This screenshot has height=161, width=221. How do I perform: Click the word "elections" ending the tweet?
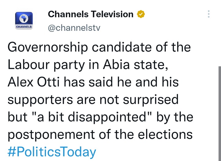(x=165, y=134)
